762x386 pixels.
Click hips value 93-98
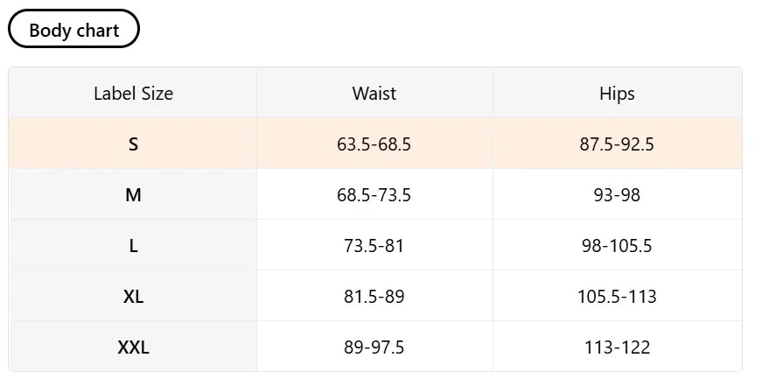(x=617, y=195)
